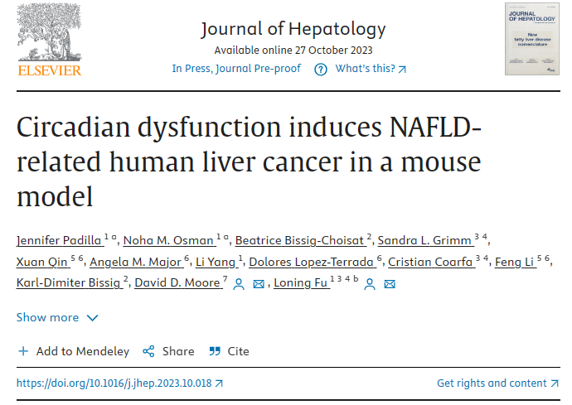
Task: Open the question mark help icon
Action: coord(321,70)
